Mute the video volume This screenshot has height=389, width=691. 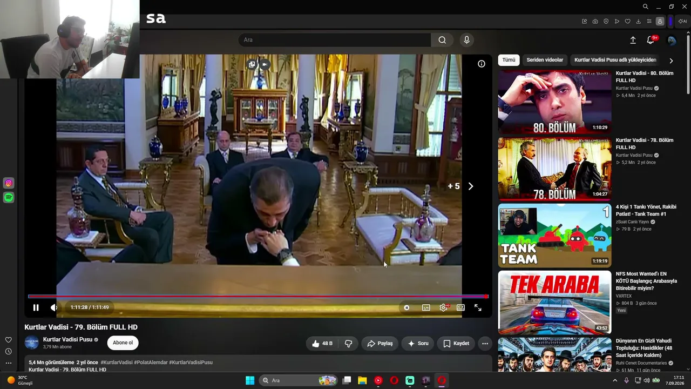tap(54, 307)
